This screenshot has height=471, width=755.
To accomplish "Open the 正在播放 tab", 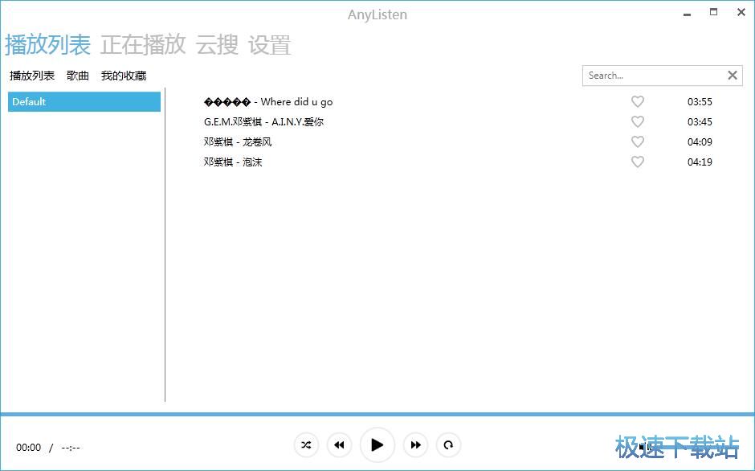I will click(143, 45).
